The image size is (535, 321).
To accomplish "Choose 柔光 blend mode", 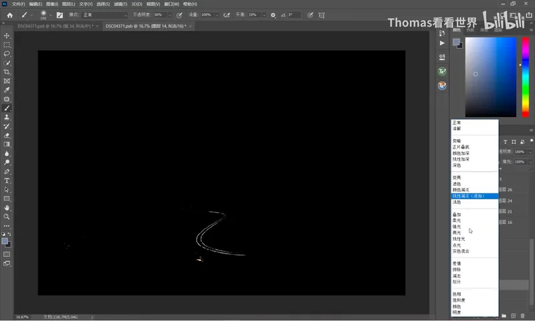I will (x=475, y=221).
